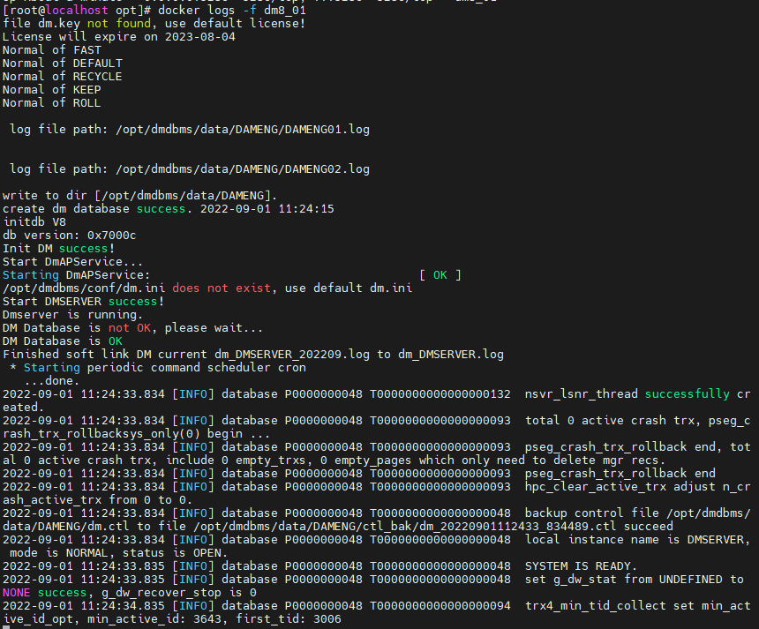Click the 'Dmserver is running.' message
Image resolution: width=759 pixels, height=629 pixels.
tap(72, 314)
